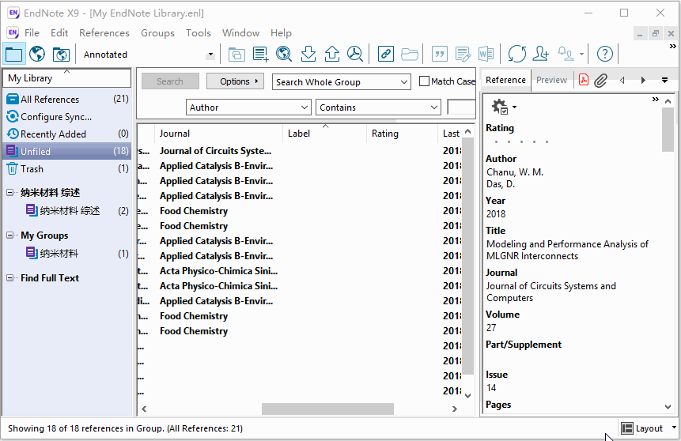Click the Open File folder icon

[409, 55]
